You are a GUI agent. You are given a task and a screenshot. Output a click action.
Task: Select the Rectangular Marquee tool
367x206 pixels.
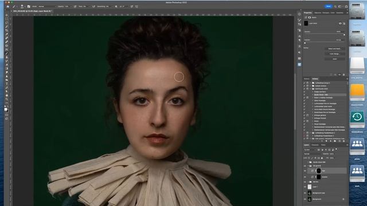pyautogui.click(x=6, y=19)
